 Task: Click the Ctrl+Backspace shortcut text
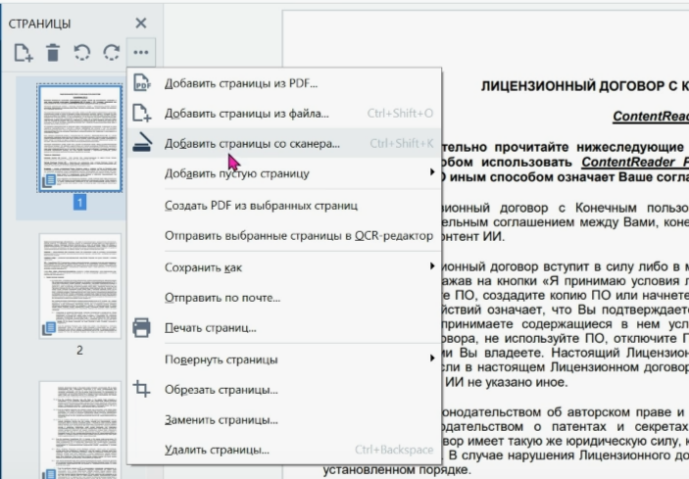point(394,450)
